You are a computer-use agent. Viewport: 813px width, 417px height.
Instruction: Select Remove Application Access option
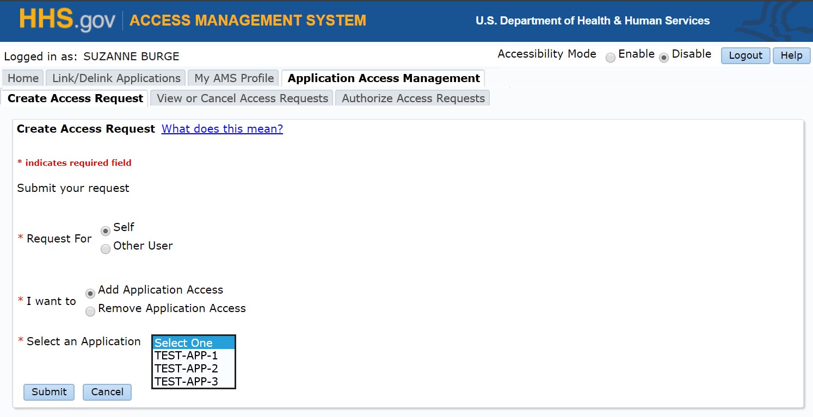pos(90,312)
